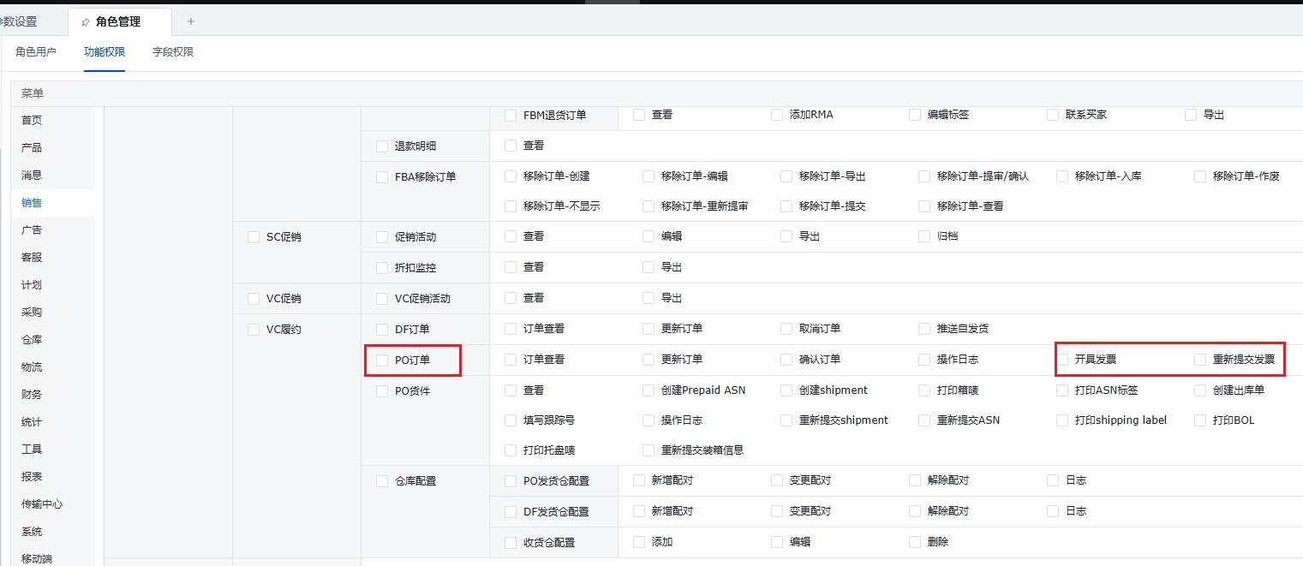Select 仓库 in the menu list
The image size is (1303, 566).
pos(32,340)
